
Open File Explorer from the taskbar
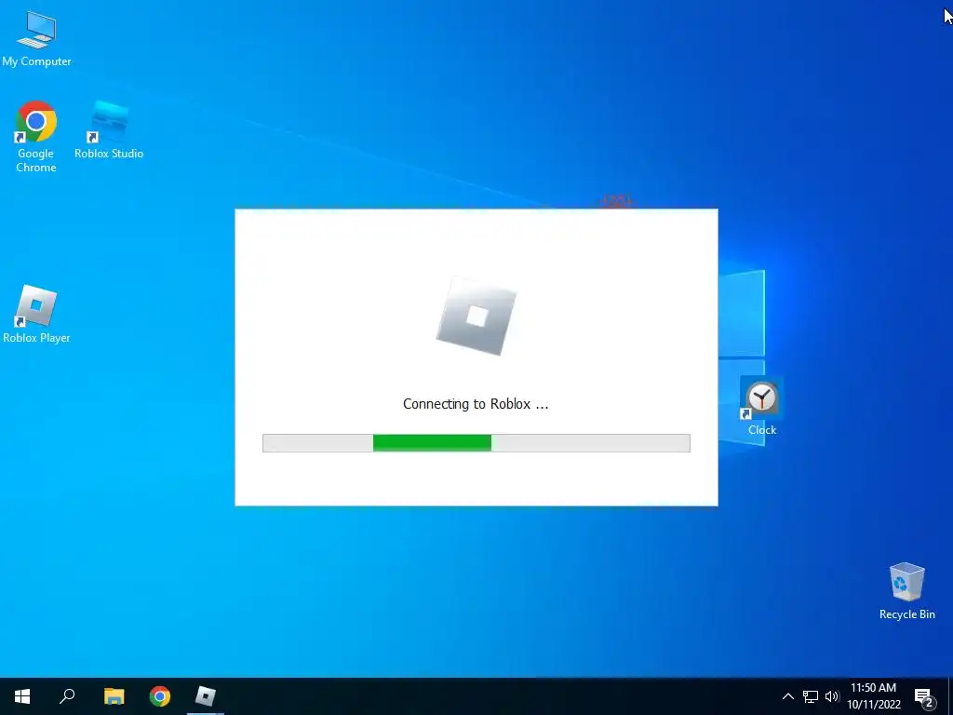point(114,696)
